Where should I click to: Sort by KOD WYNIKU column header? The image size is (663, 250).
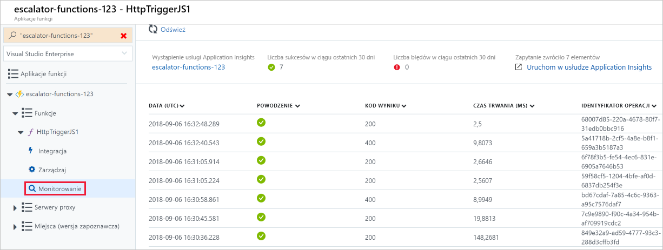386,106
